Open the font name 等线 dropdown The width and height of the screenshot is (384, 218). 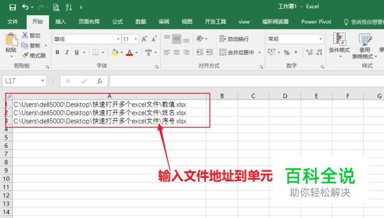pyautogui.click(x=118, y=39)
